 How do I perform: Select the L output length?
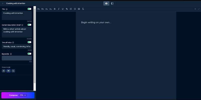click(13, 71)
